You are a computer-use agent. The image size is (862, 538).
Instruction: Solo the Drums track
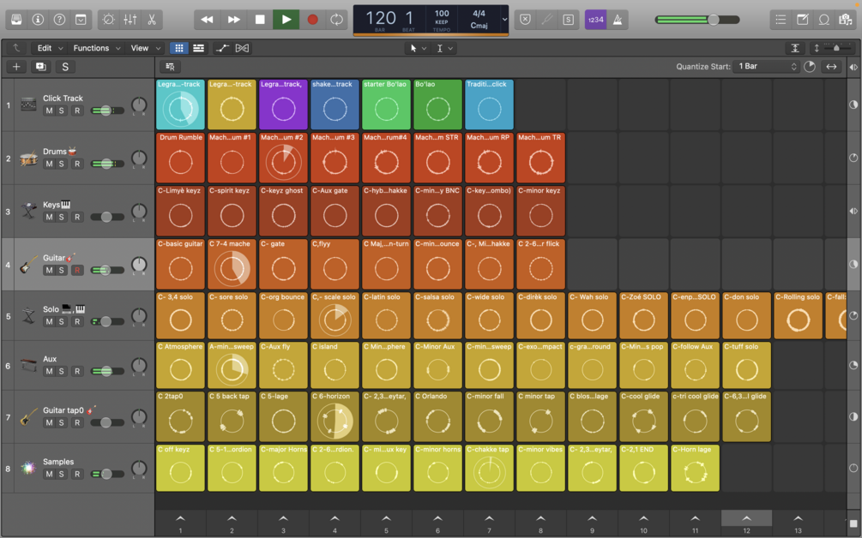click(x=62, y=164)
